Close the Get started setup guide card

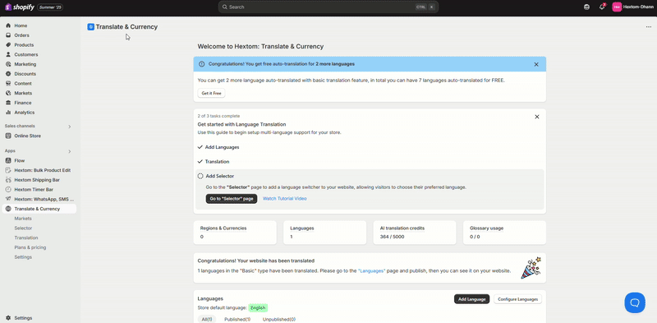537,117
